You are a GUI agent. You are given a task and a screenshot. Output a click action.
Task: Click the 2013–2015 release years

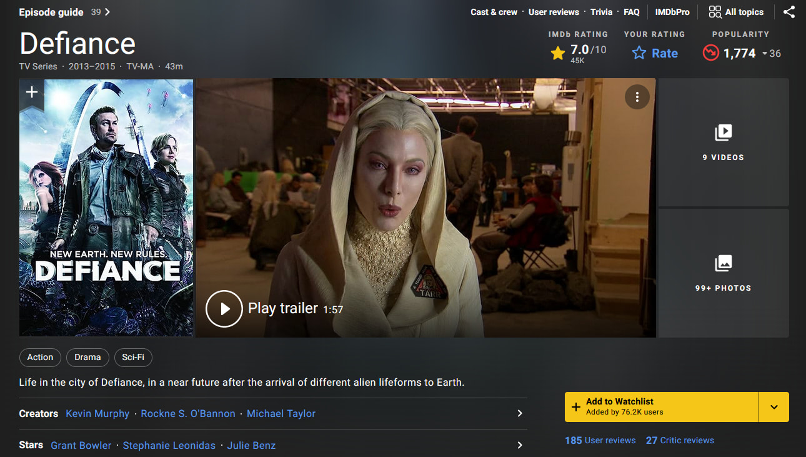click(92, 66)
